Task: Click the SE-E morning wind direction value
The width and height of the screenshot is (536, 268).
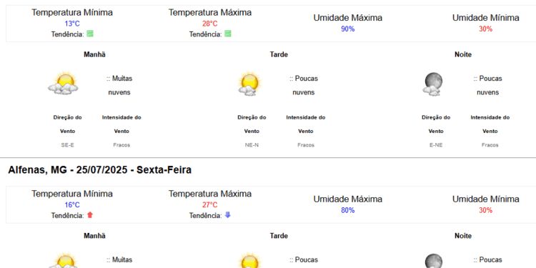Action: pyautogui.click(x=68, y=145)
